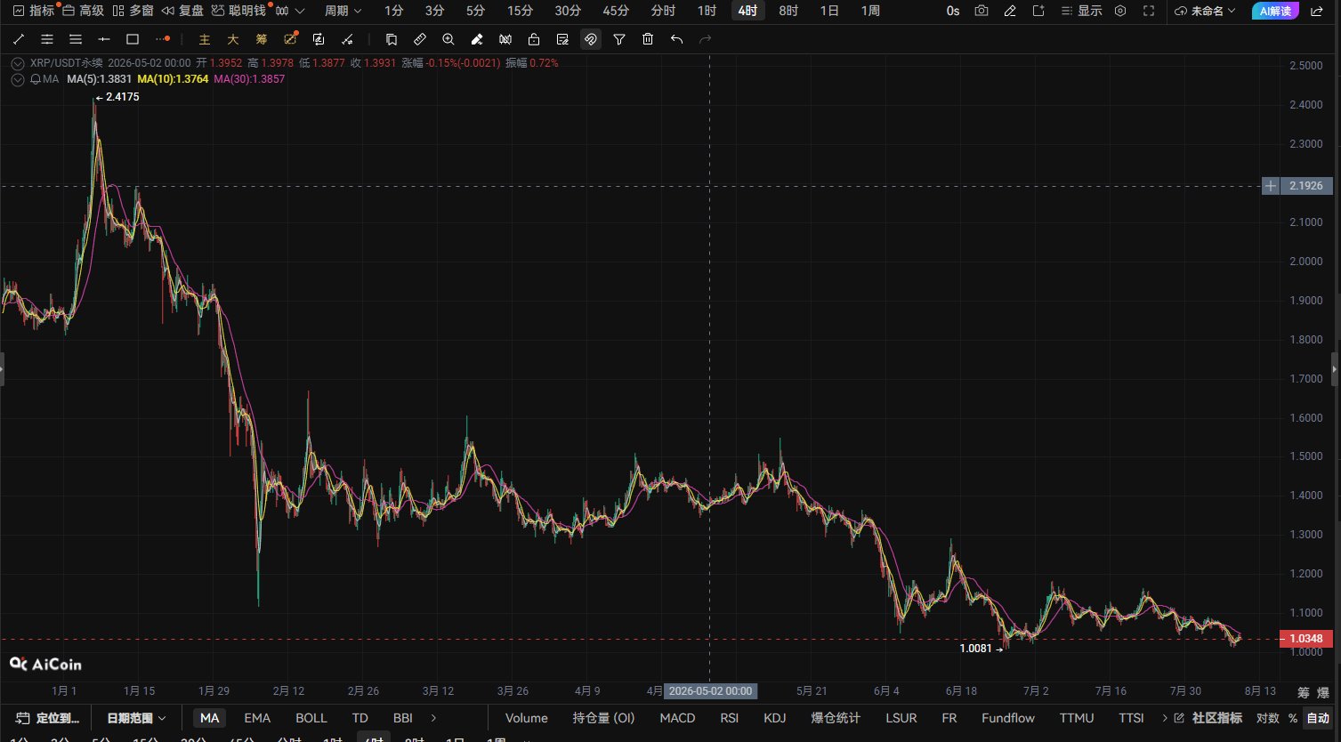Screen dimensions: 1341x742
Task: Undo last drawing action
Action: (676, 39)
